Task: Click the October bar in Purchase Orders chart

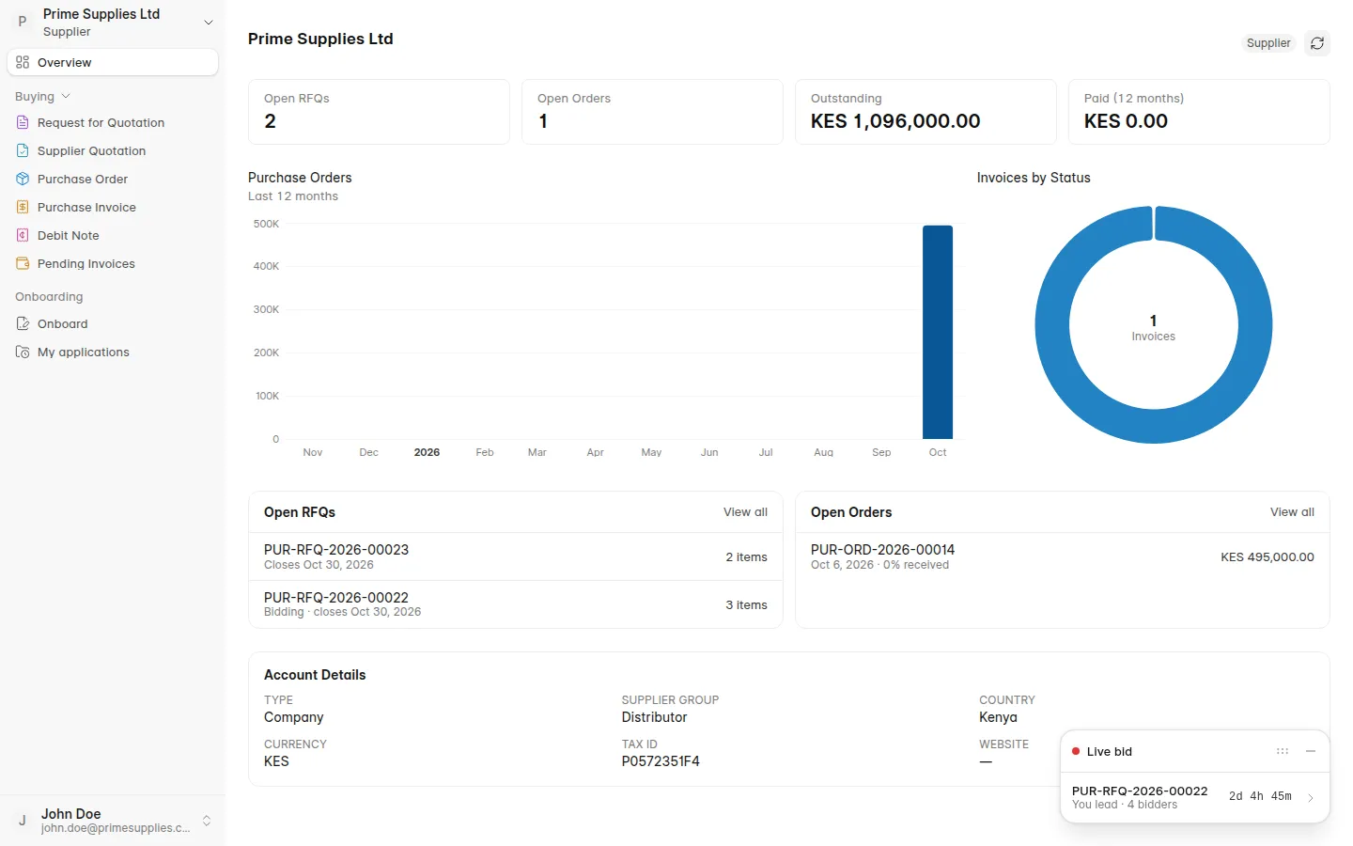Action: 938,332
